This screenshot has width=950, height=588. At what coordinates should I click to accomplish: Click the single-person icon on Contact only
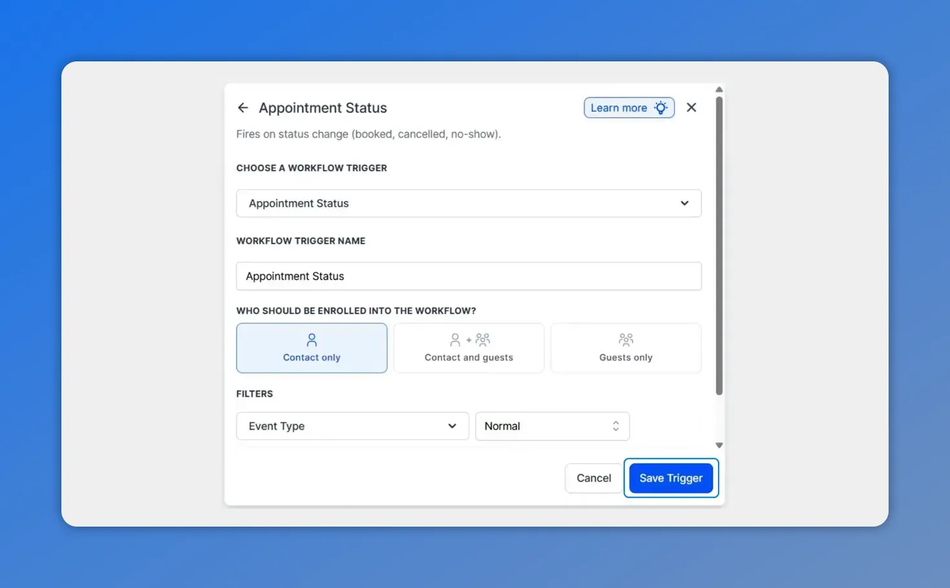(x=311, y=339)
